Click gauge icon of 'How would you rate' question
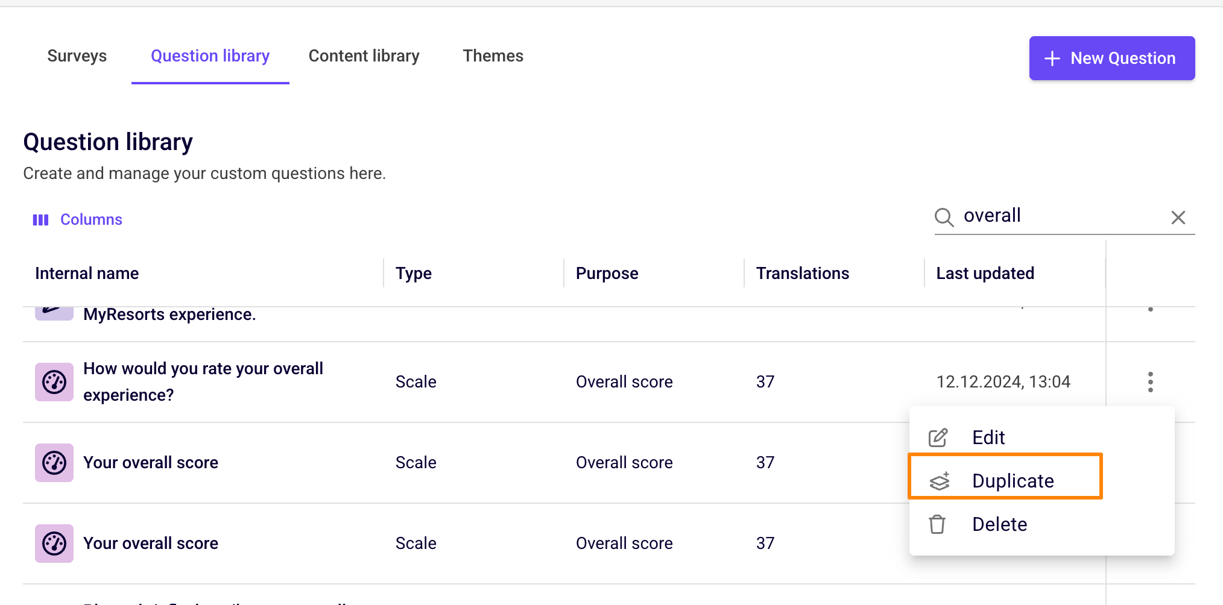This screenshot has height=605, width=1223. pos(54,382)
